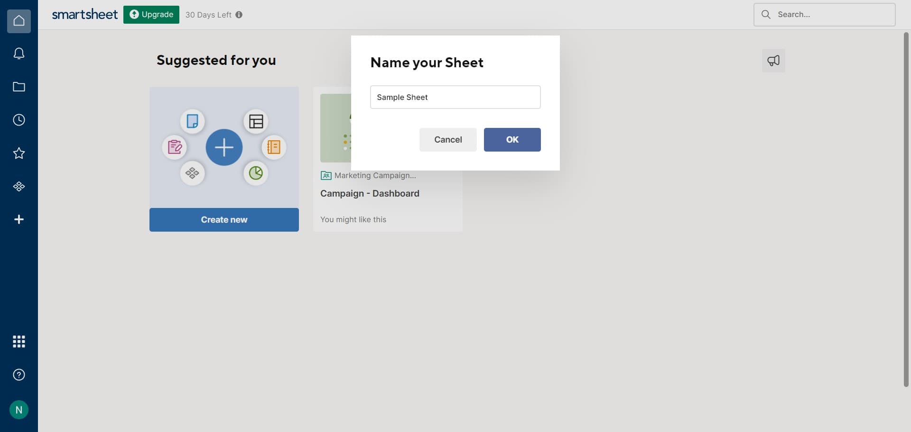Click the Sample Sheet name field
Viewport: 911px width, 432px height.
pos(455,97)
